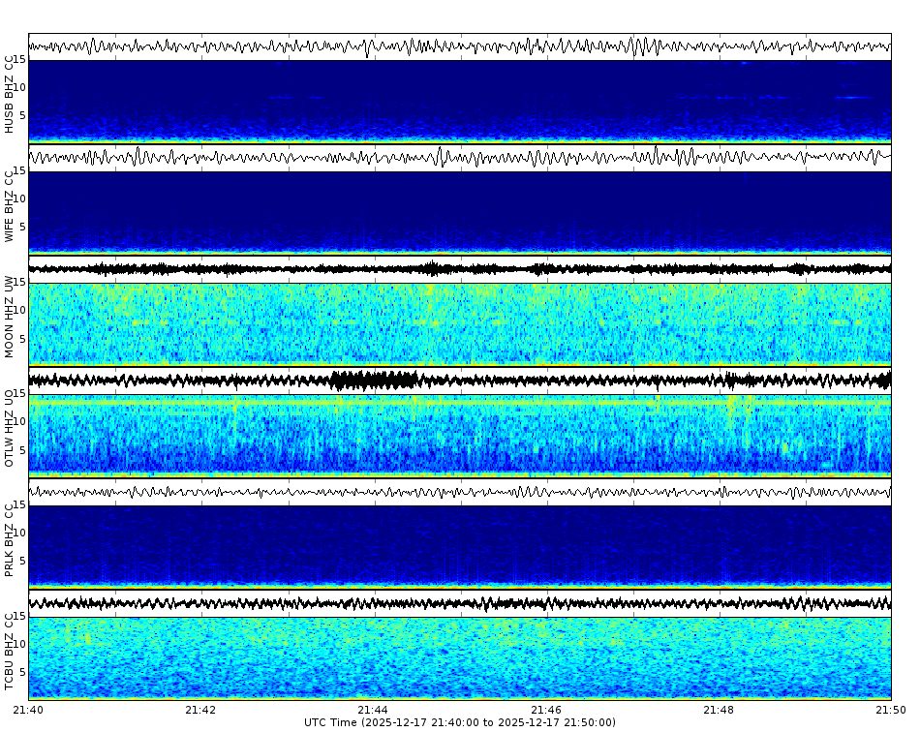The height and width of the screenshot is (732, 920).
Task: Click the OTLW HHZ UQ station label
Action: click(x=10, y=429)
